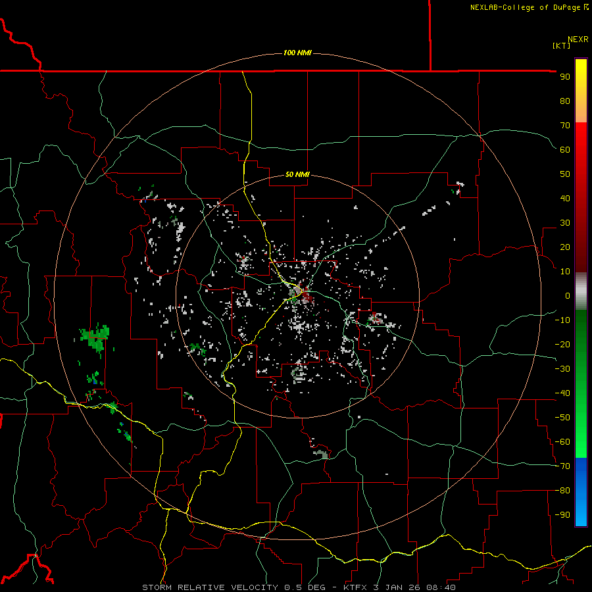This screenshot has width=592, height=592.
Task: Click the -30 knot scale value
Action: point(562,369)
